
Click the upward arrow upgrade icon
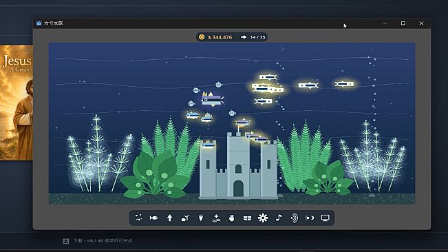(169, 218)
